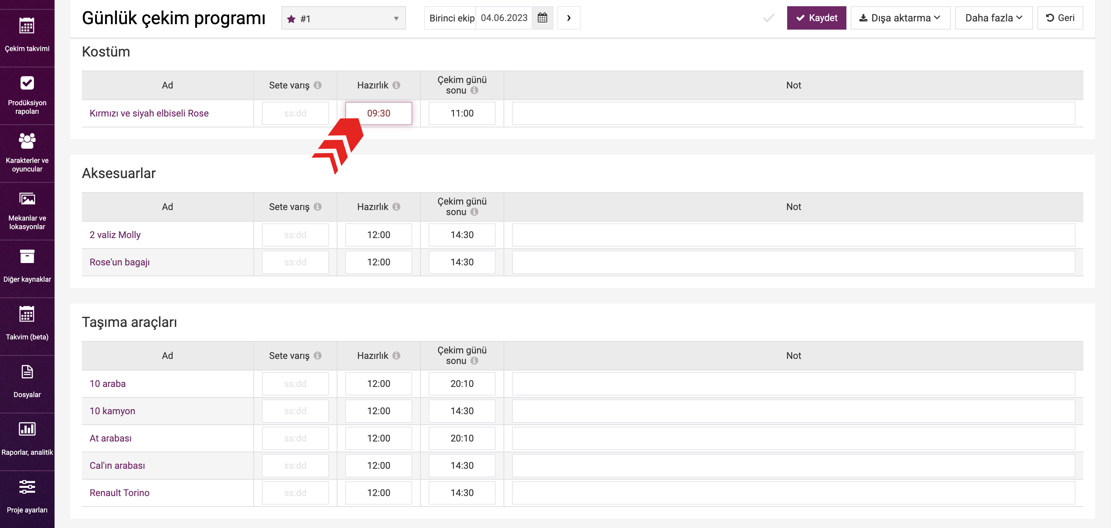
Task: Click Hazırlık time 09:30 for Rose costume
Action: pyautogui.click(x=379, y=113)
